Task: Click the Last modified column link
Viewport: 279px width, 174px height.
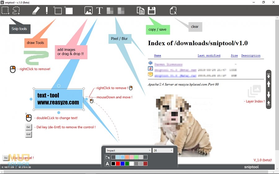Action: [x=209, y=55]
